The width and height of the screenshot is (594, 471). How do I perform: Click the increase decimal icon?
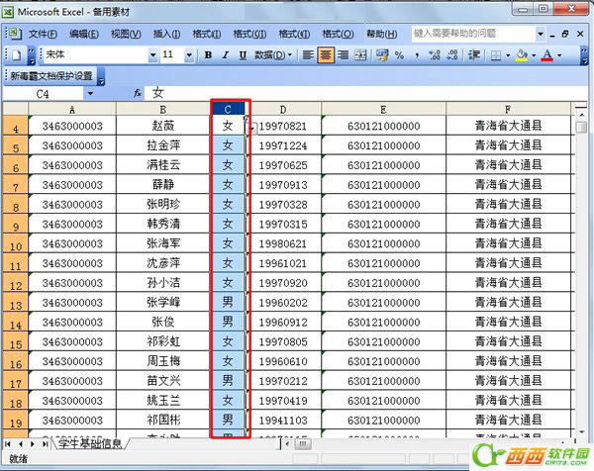(x=436, y=55)
